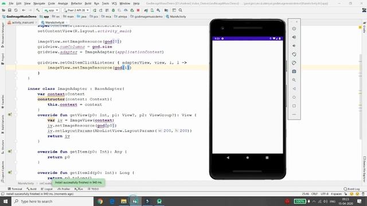The image size is (367, 206).
Task: Click the emulator rotate left icon
Action: pyautogui.click(x=294, y=54)
